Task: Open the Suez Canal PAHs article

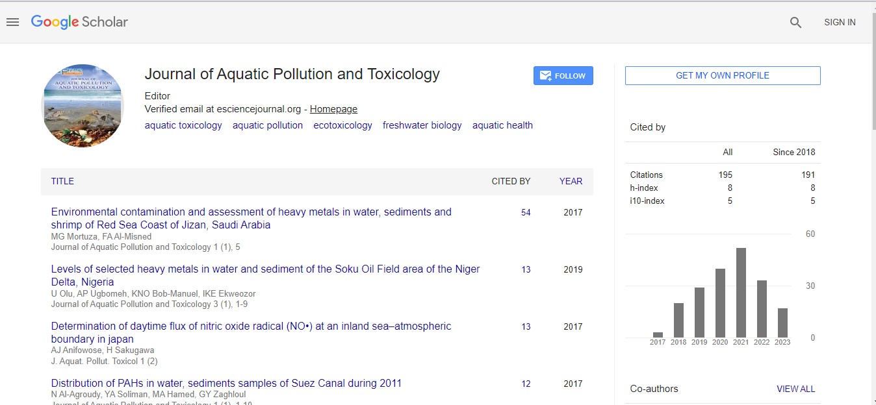Action: point(226,383)
